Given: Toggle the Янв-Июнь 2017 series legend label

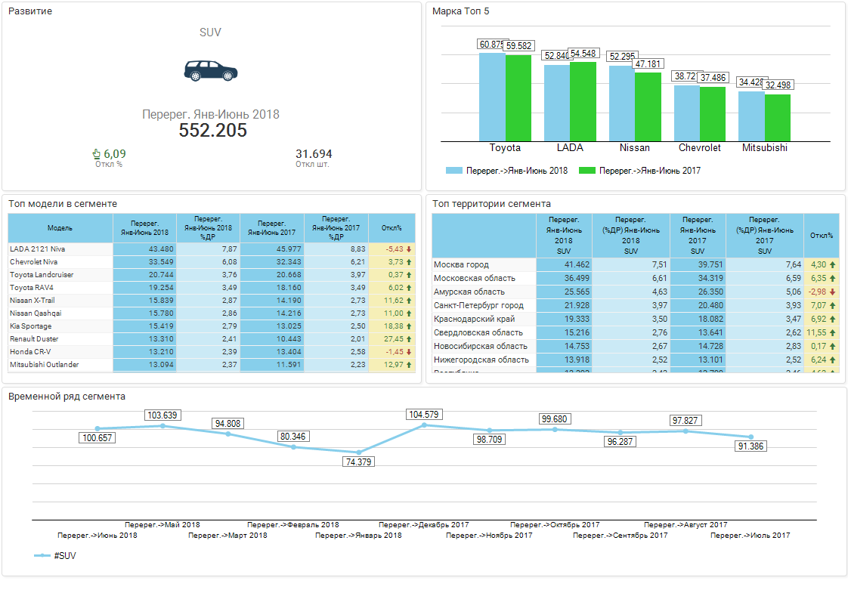Looking at the screenshot, I should (649, 171).
